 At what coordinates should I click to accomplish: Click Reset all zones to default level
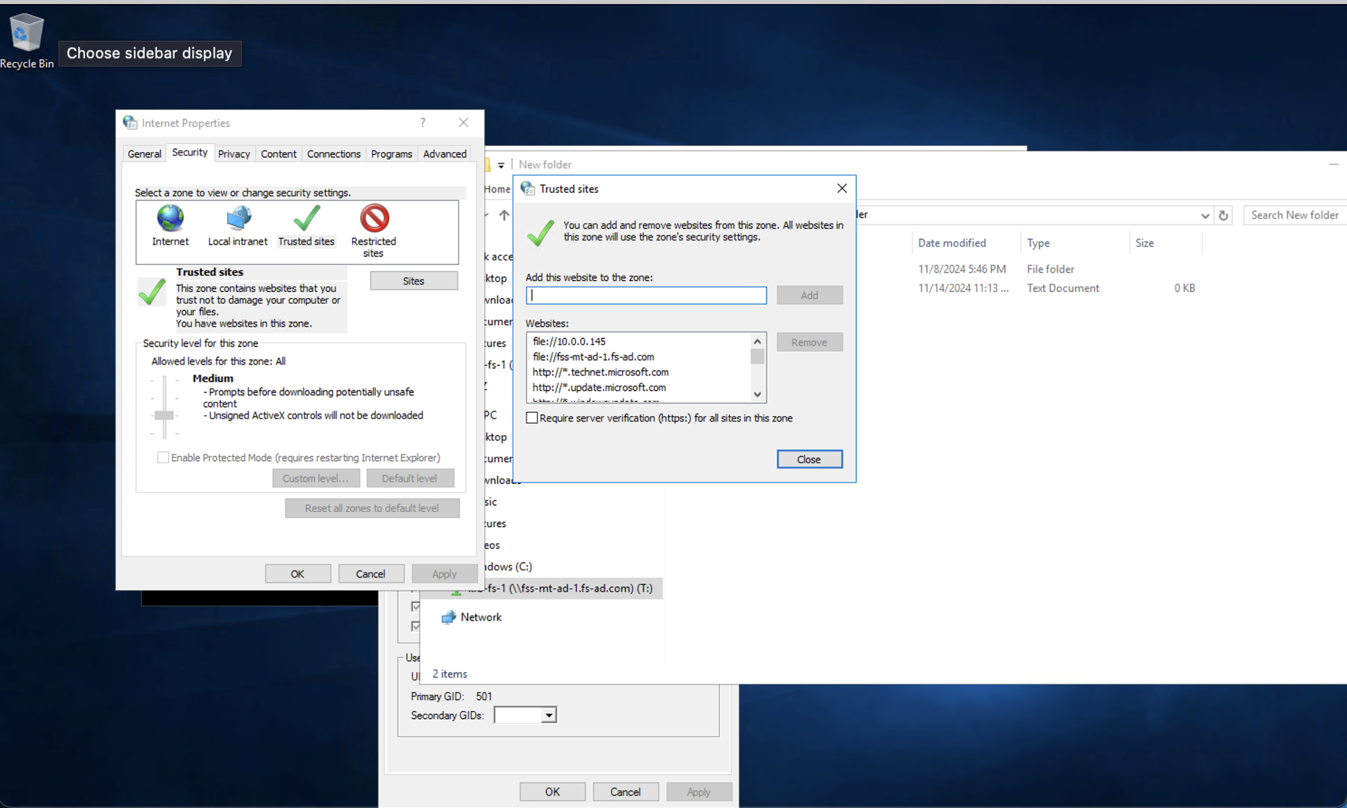point(372,508)
